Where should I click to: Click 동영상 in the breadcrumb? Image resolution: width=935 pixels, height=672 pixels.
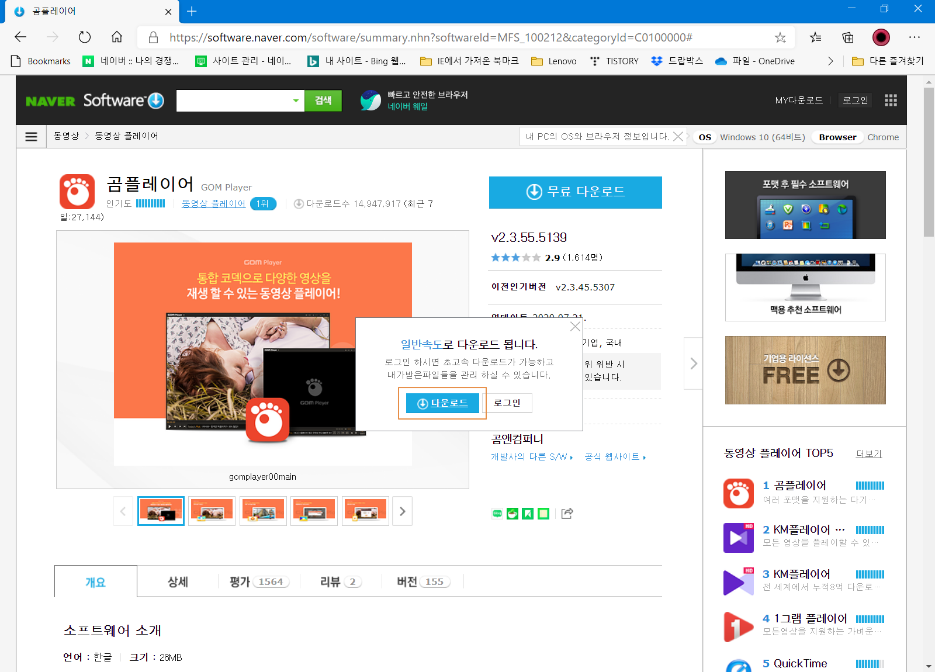[66, 136]
